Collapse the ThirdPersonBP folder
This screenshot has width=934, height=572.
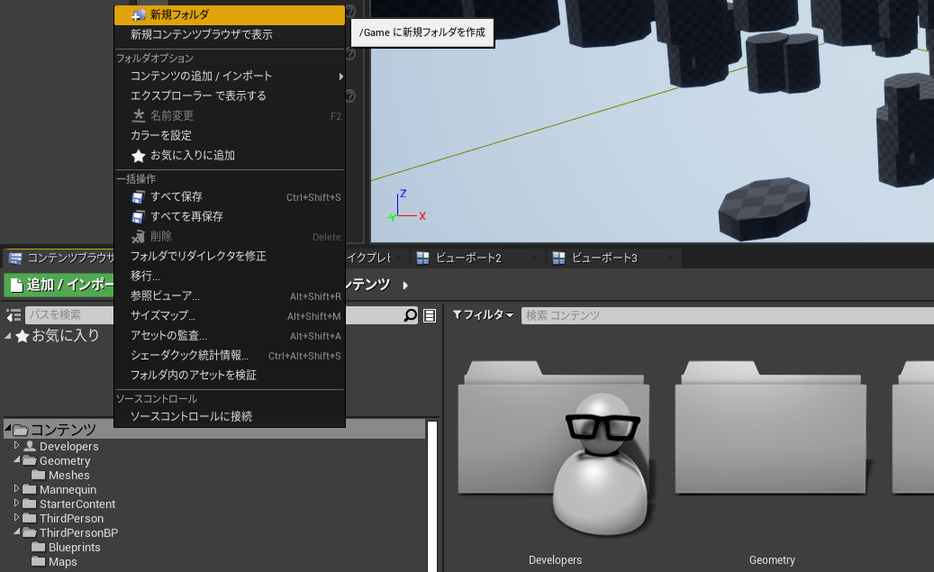tap(17, 532)
